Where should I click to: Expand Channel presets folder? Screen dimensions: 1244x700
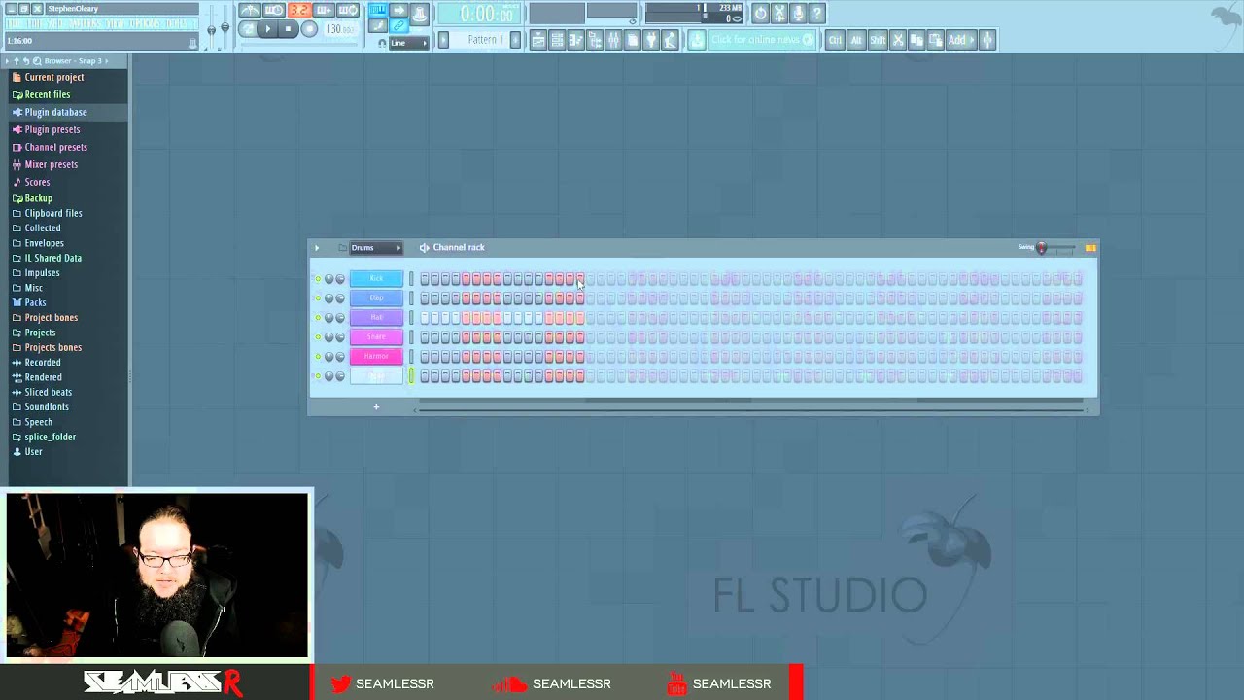(x=55, y=147)
